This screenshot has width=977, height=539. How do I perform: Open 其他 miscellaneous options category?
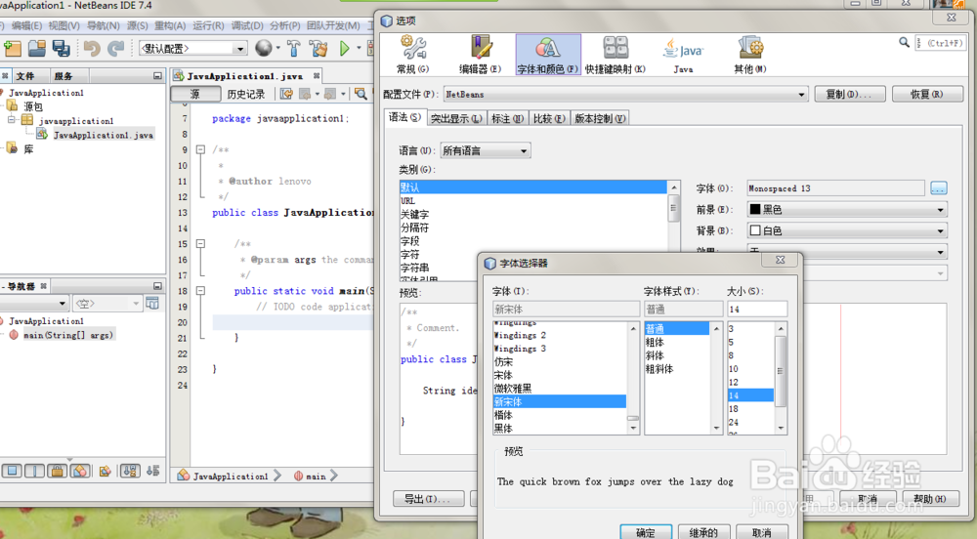click(x=750, y=55)
